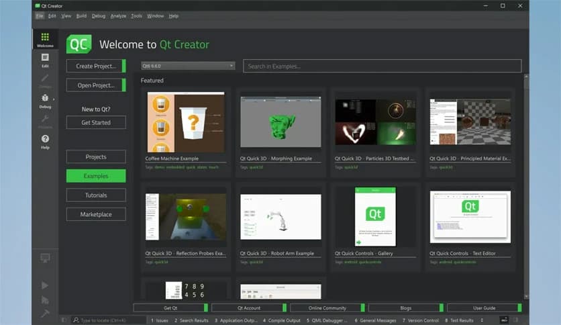This screenshot has width=561, height=325.
Task: Open the Tutorials page
Action: [96, 195]
